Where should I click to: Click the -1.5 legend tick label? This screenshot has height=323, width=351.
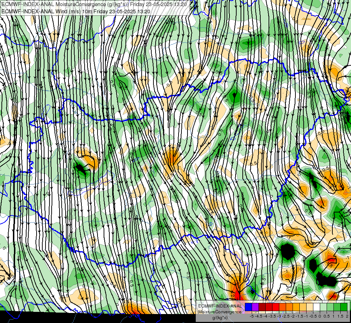click(299, 316)
